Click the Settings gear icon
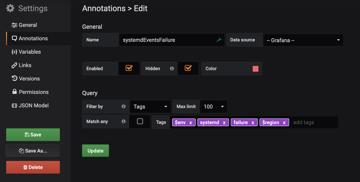Viewport: 360px width, 182px height. (10, 8)
